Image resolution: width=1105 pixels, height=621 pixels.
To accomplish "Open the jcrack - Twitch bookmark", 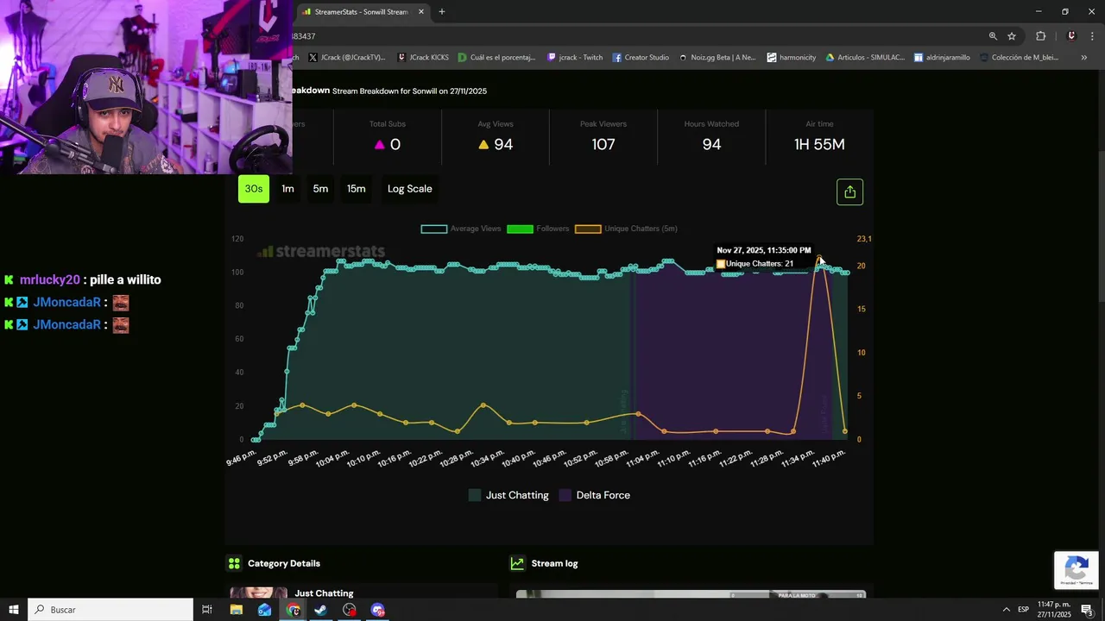I will [575, 58].
